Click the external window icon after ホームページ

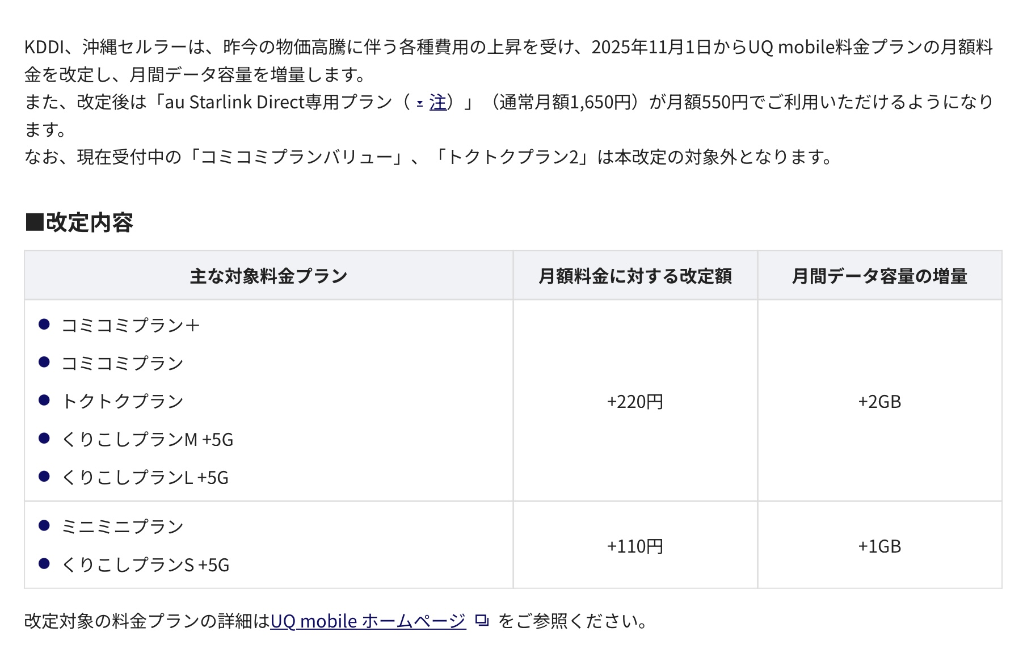(482, 621)
